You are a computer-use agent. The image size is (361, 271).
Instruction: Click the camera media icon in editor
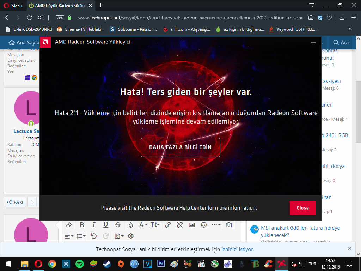click(228, 225)
